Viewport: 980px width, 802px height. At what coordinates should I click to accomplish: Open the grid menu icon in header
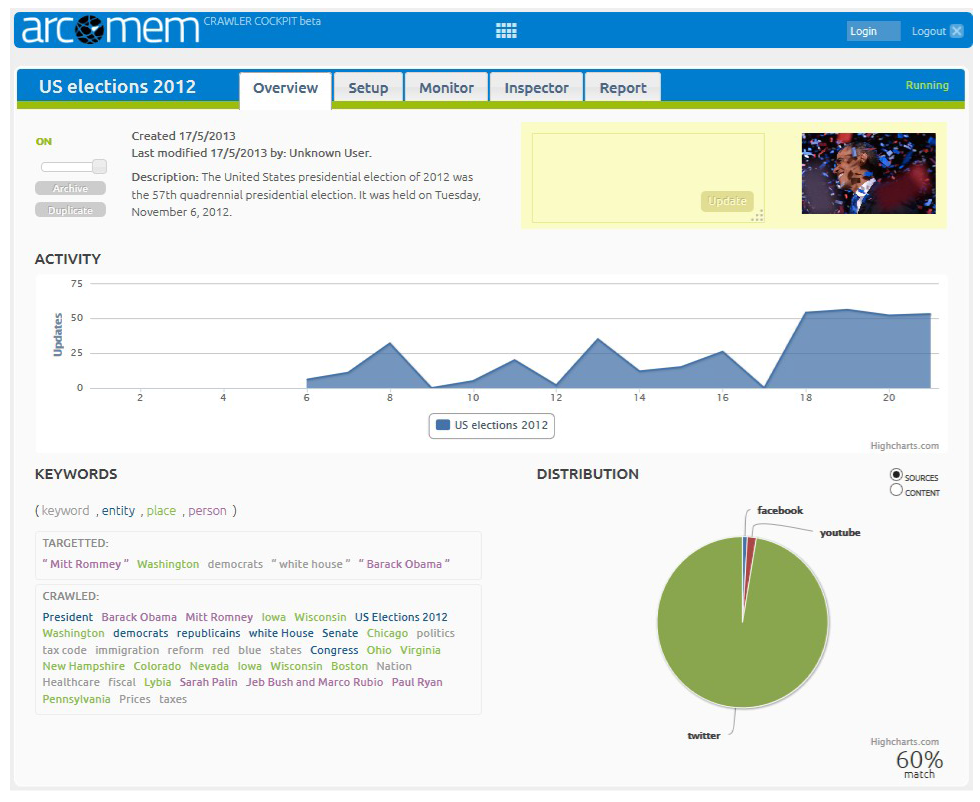click(x=506, y=31)
